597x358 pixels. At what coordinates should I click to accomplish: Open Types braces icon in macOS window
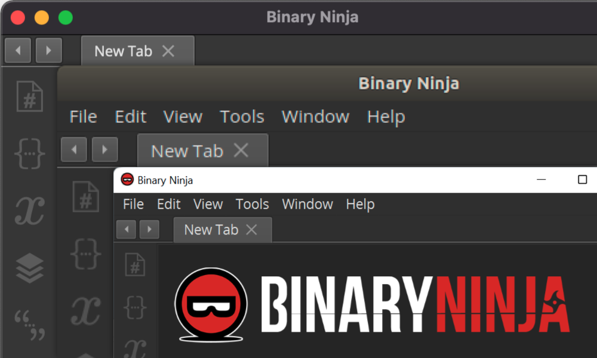tap(30, 153)
